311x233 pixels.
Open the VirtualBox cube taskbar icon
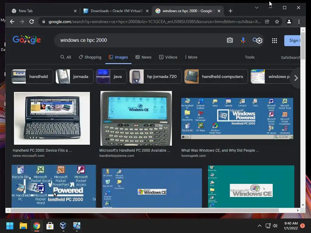[x=63, y=225]
